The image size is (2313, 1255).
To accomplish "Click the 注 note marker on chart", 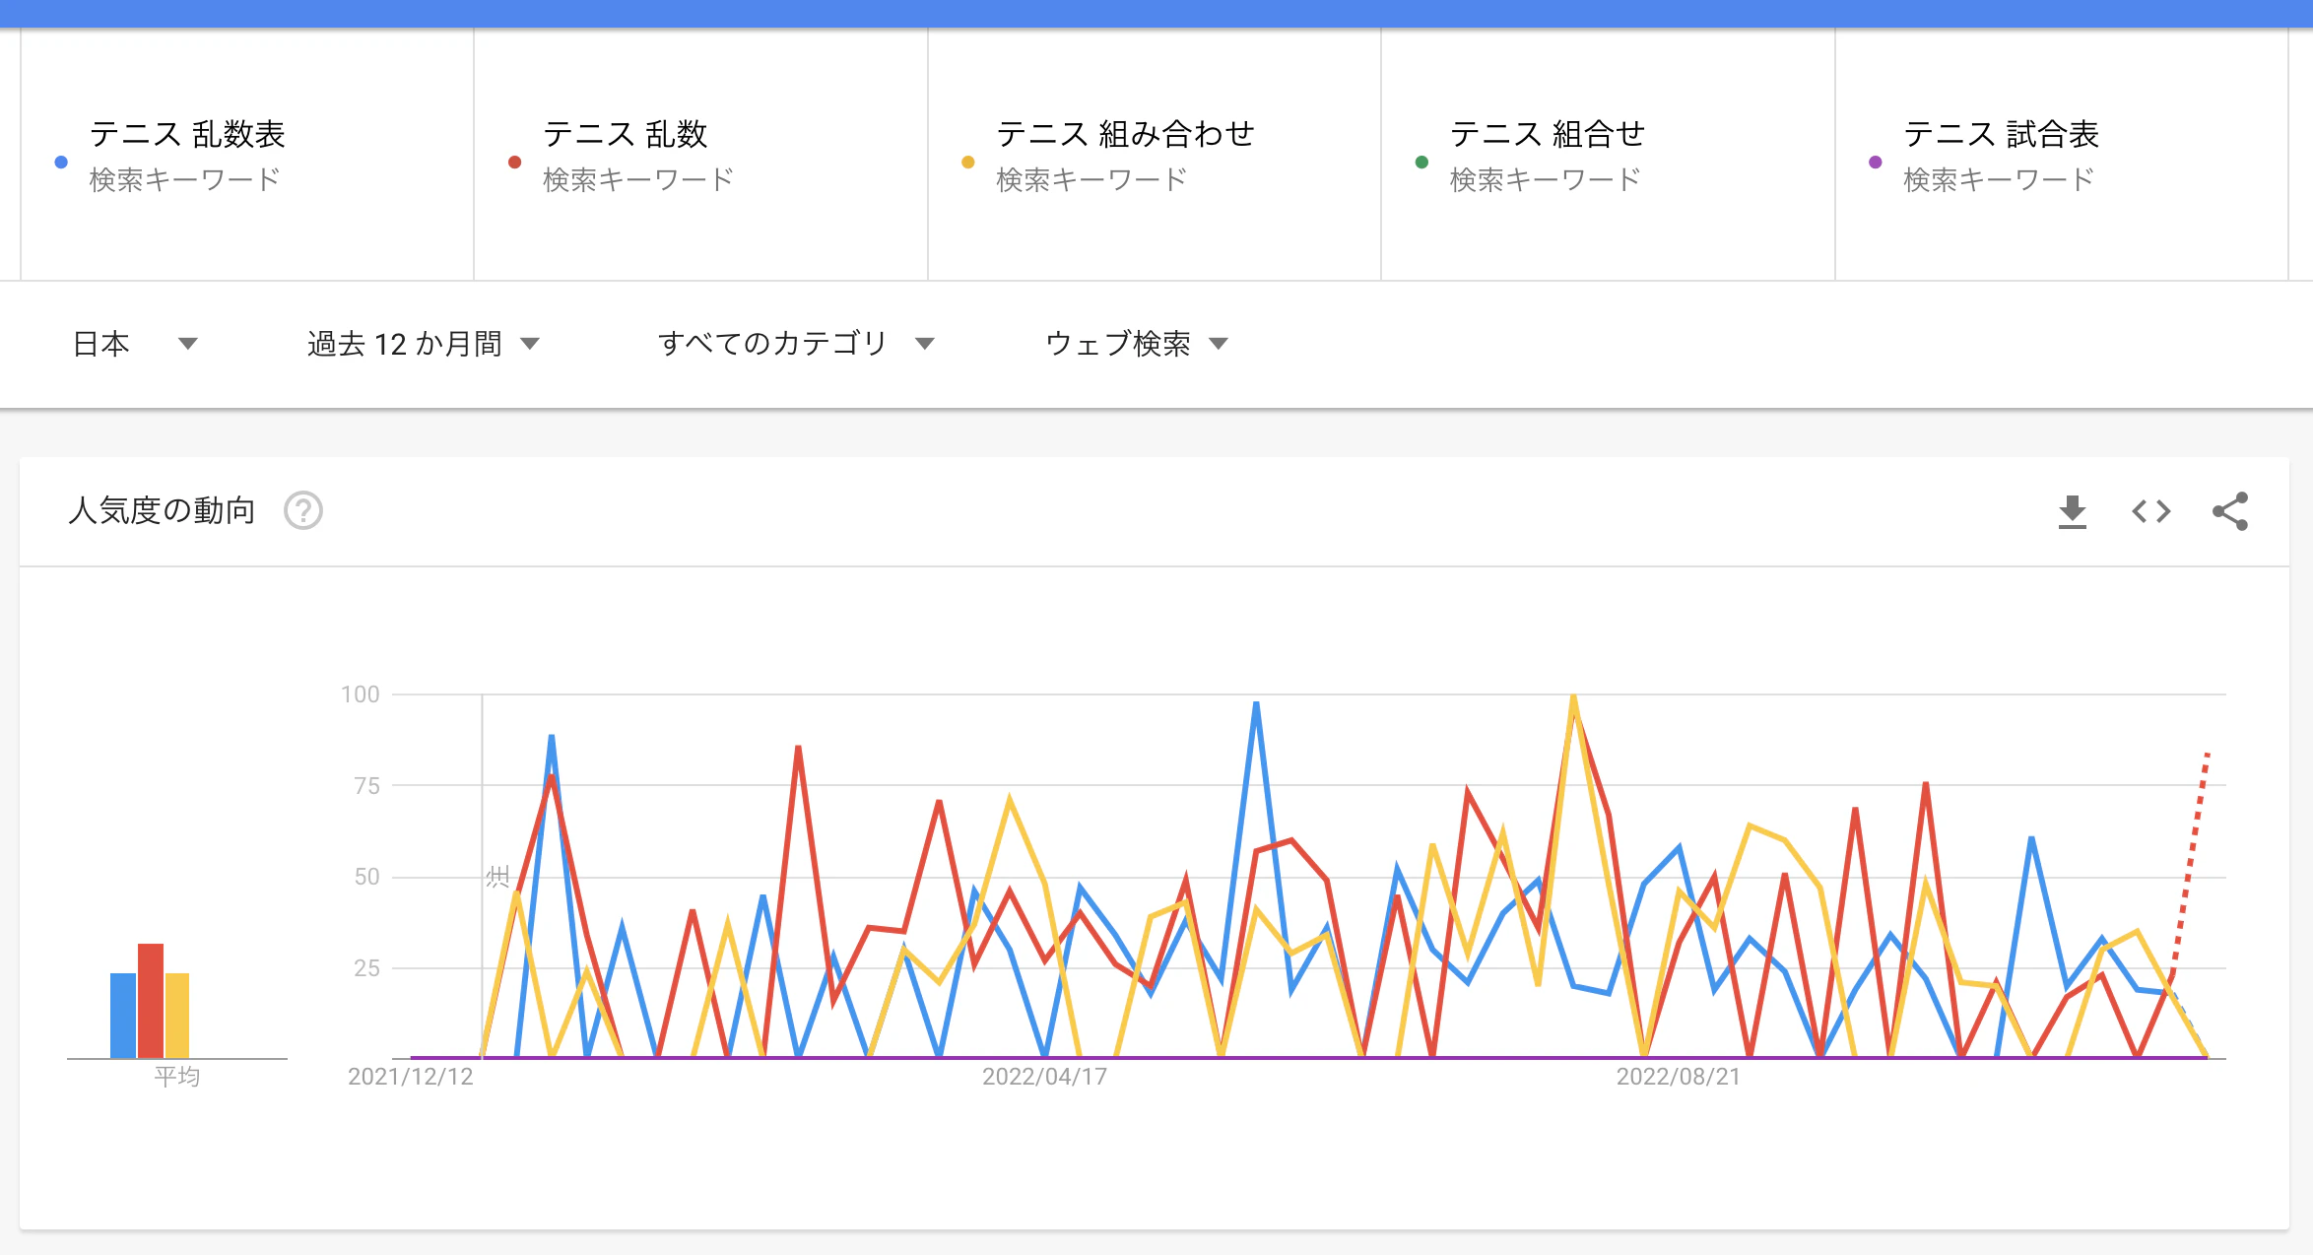I will pyautogui.click(x=497, y=877).
